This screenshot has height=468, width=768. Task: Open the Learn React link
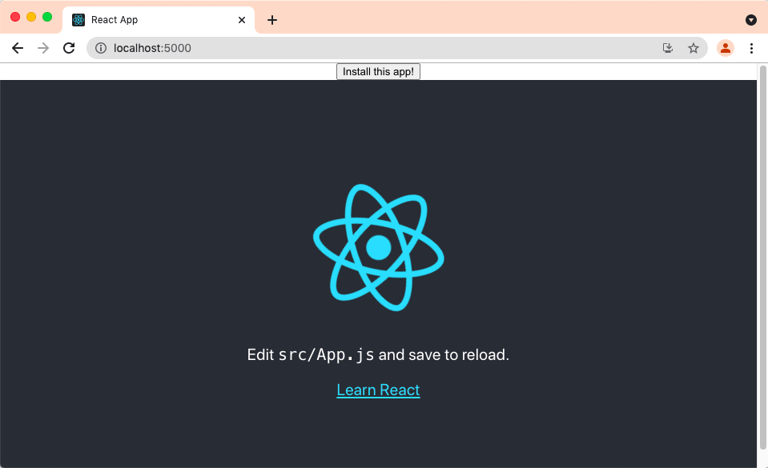[x=378, y=390]
